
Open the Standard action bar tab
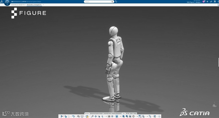[87, 113]
